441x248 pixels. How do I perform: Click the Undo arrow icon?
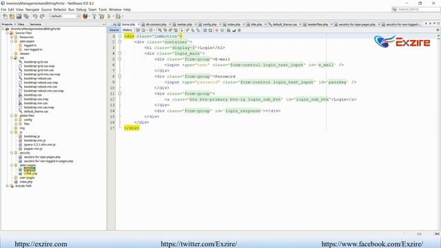(x=35, y=17)
